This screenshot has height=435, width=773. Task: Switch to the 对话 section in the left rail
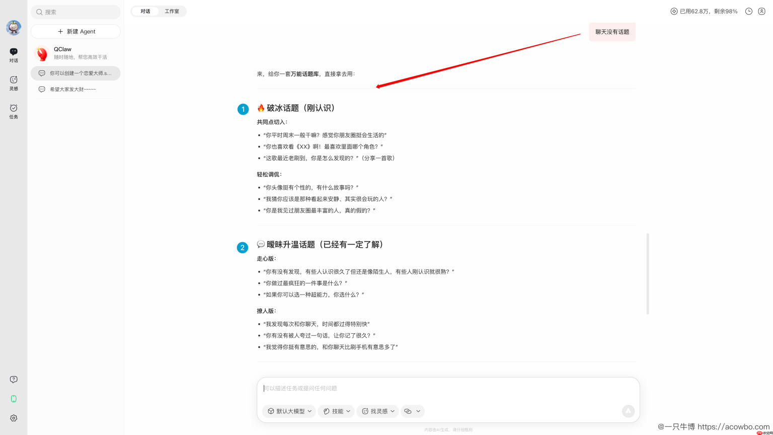point(14,55)
